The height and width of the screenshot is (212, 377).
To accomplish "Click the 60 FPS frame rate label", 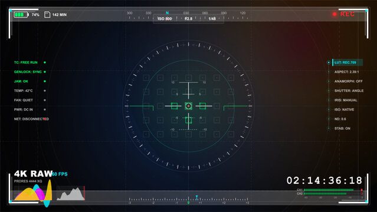I will pyautogui.click(x=60, y=174).
